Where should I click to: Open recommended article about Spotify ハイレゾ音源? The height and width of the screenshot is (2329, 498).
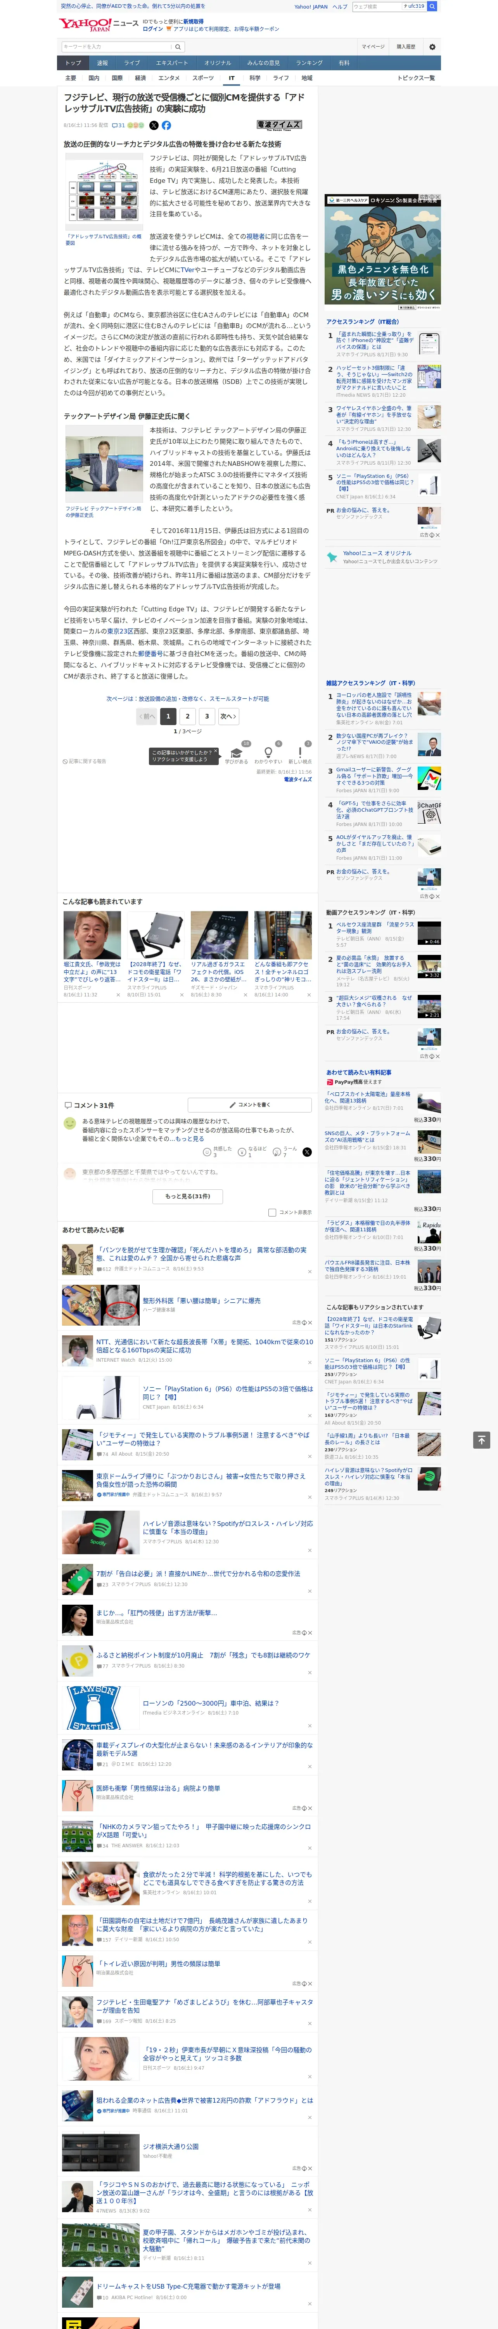click(228, 1527)
